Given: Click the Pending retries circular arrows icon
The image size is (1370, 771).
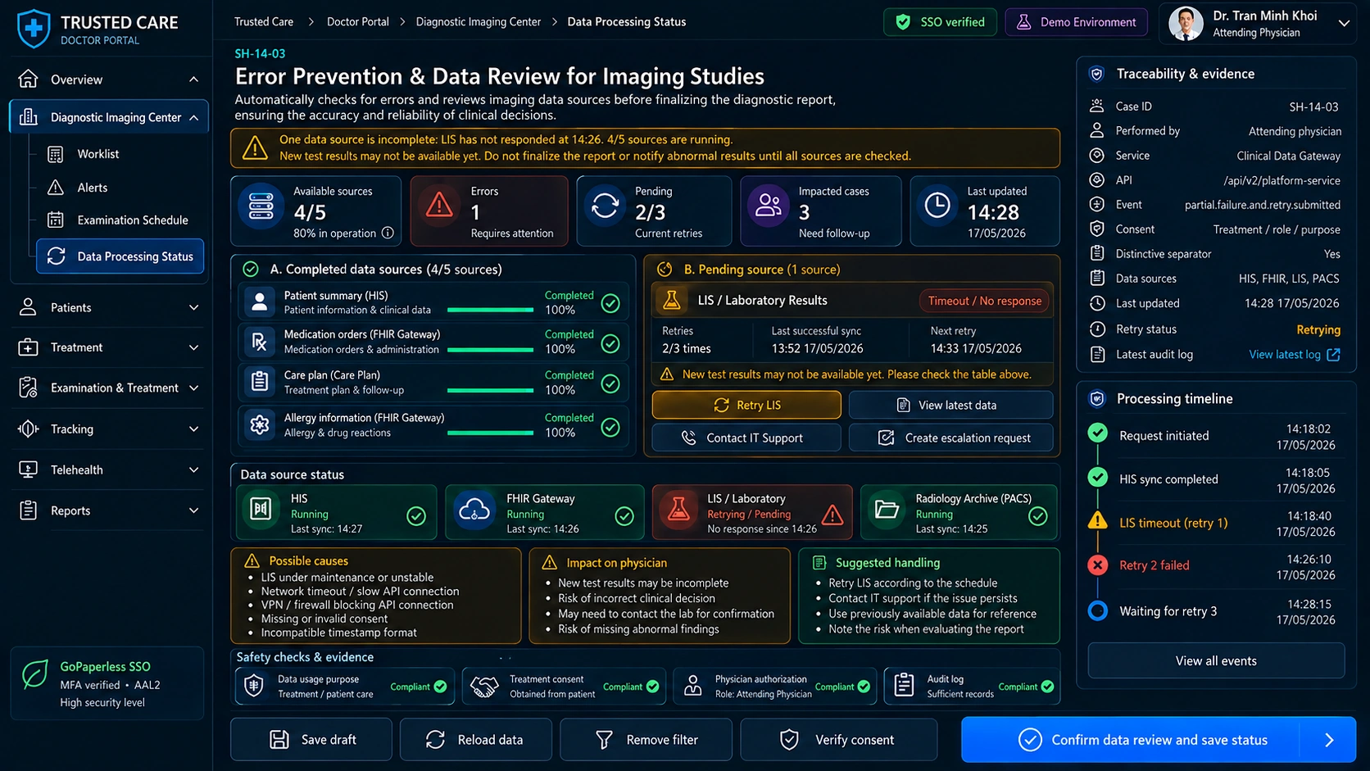Looking at the screenshot, I should 605,206.
